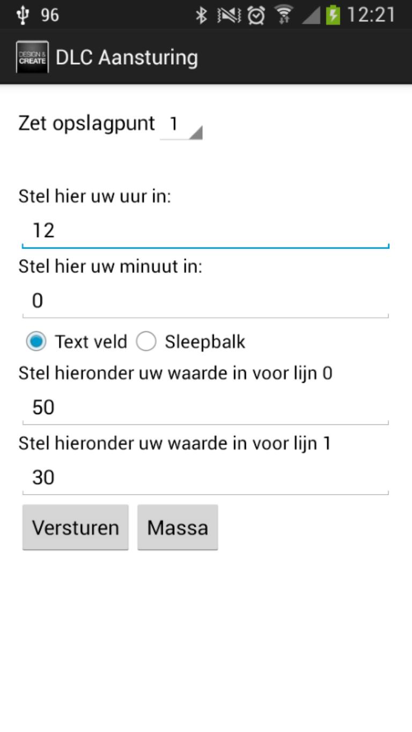This screenshot has width=412, height=732.
Task: Focus the hour input field showing 12
Action: click(205, 230)
